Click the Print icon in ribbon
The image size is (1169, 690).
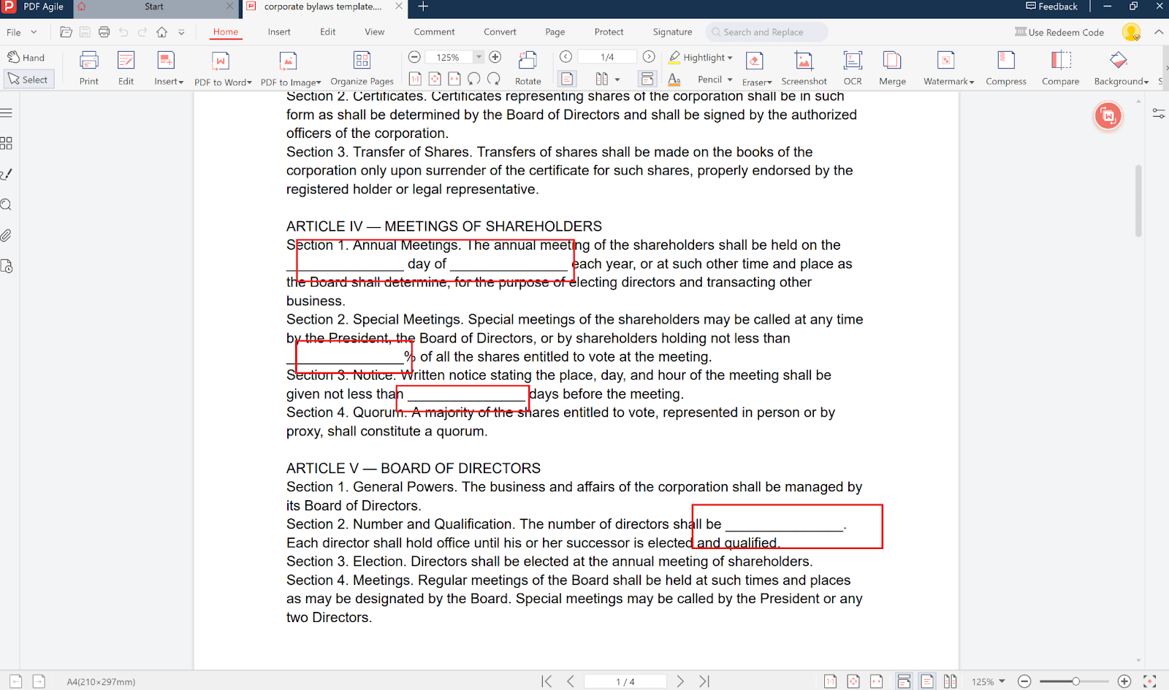coord(89,61)
